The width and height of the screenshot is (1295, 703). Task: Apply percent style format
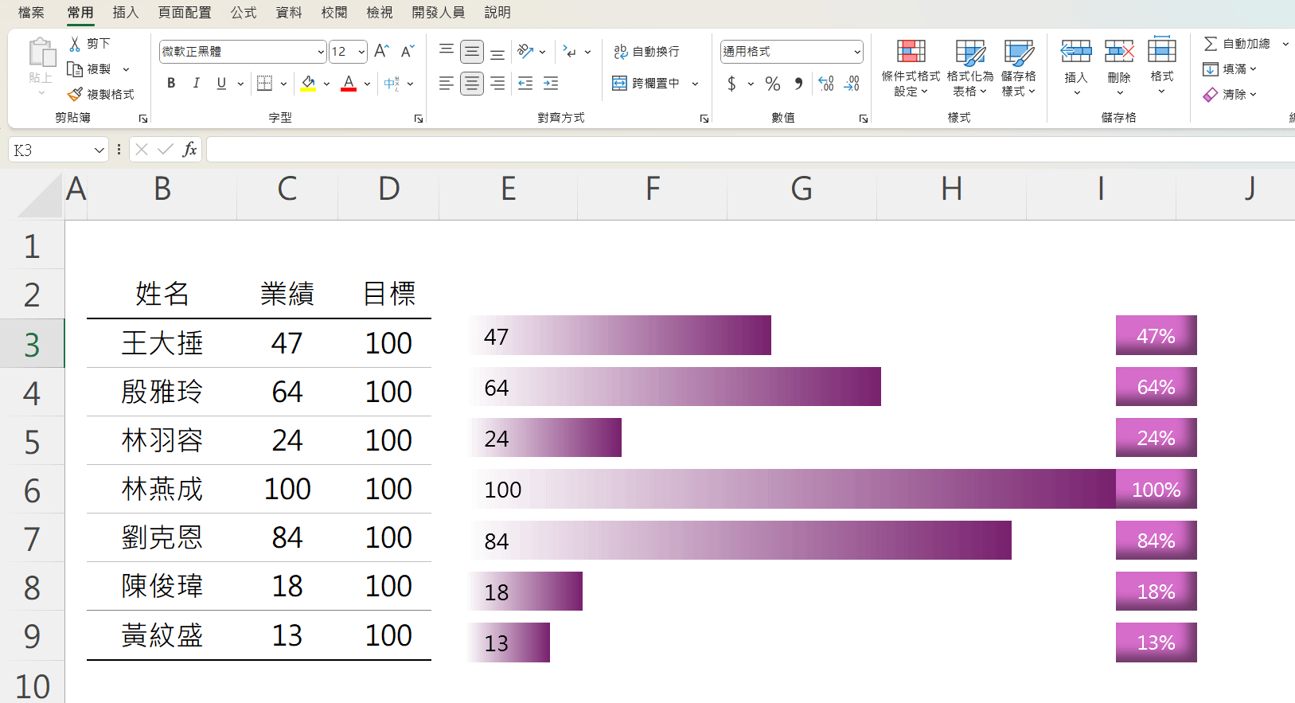pyautogui.click(x=772, y=84)
